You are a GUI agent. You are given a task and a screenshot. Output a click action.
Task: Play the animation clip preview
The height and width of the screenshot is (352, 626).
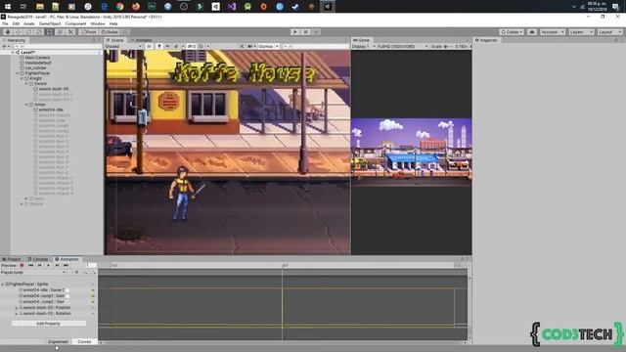pos(48,265)
